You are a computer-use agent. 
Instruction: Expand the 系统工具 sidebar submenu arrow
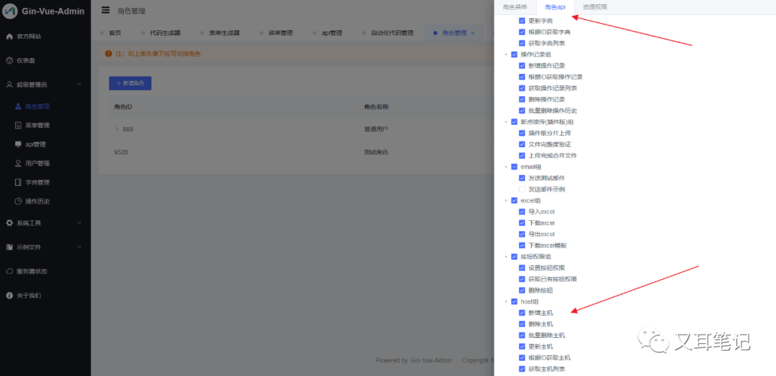click(80, 223)
